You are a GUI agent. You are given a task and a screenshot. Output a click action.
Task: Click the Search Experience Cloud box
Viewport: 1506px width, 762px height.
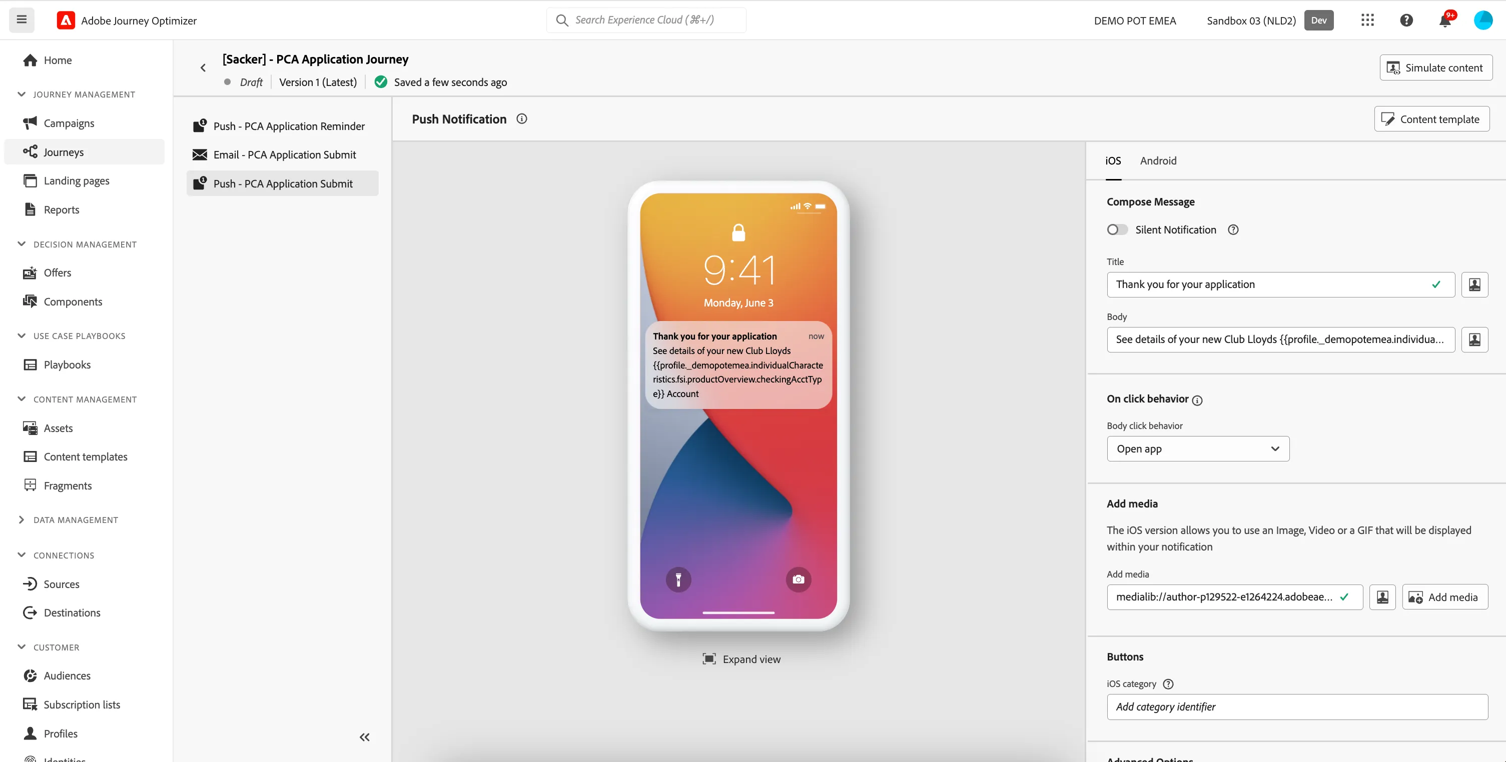pyautogui.click(x=646, y=20)
